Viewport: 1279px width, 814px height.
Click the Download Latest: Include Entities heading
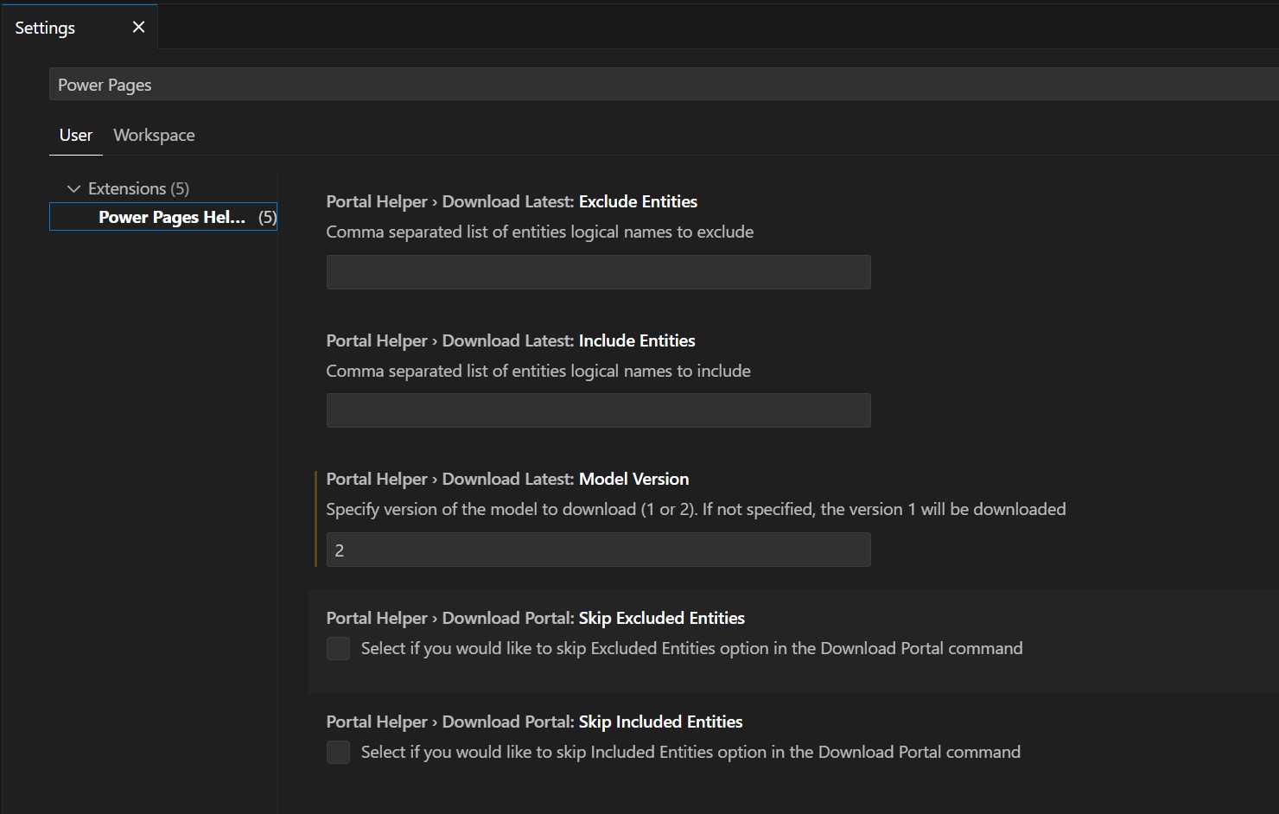coord(511,340)
